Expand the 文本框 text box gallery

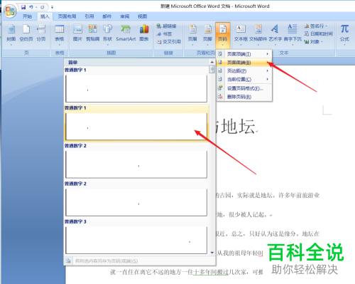[x=241, y=34]
